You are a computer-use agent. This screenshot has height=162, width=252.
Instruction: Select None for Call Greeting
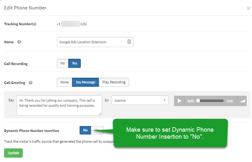pyautogui.click(x=64, y=82)
